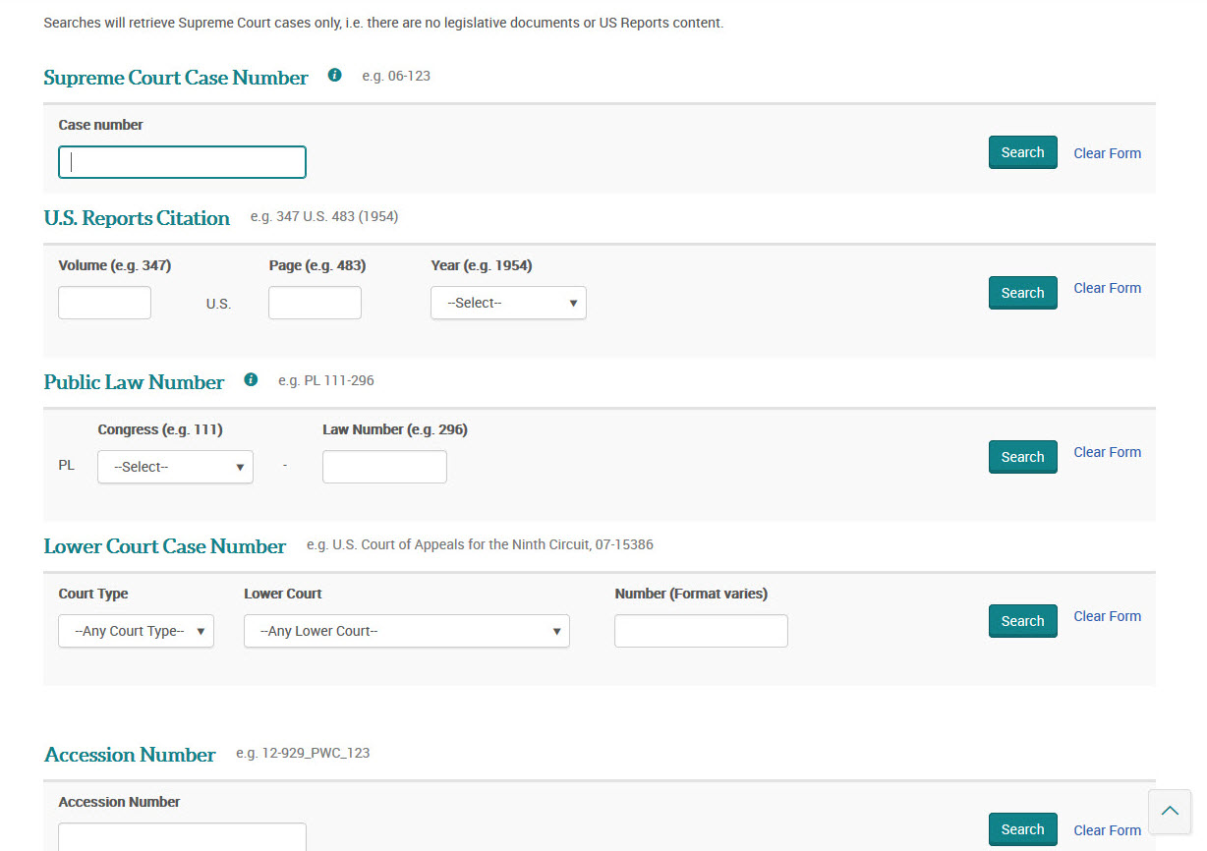Click the Accession Number input field
Screen dimensions: 1207x851
click(182, 838)
